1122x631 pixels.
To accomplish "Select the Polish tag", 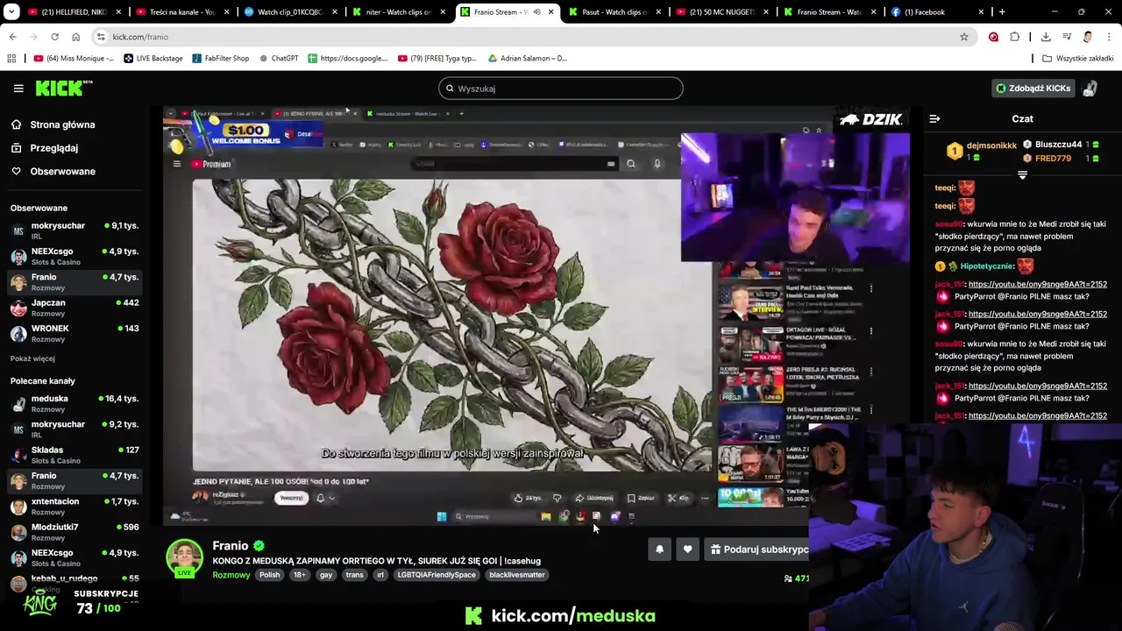I will (269, 575).
